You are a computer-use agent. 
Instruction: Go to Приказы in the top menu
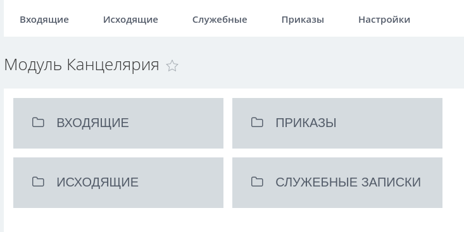303,20
